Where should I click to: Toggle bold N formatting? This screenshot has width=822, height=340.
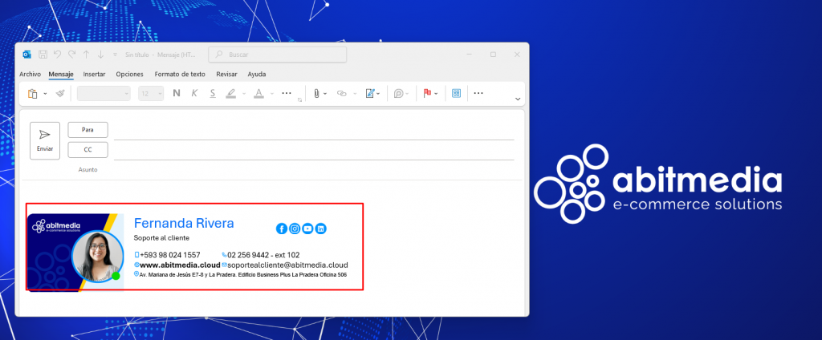(x=176, y=93)
